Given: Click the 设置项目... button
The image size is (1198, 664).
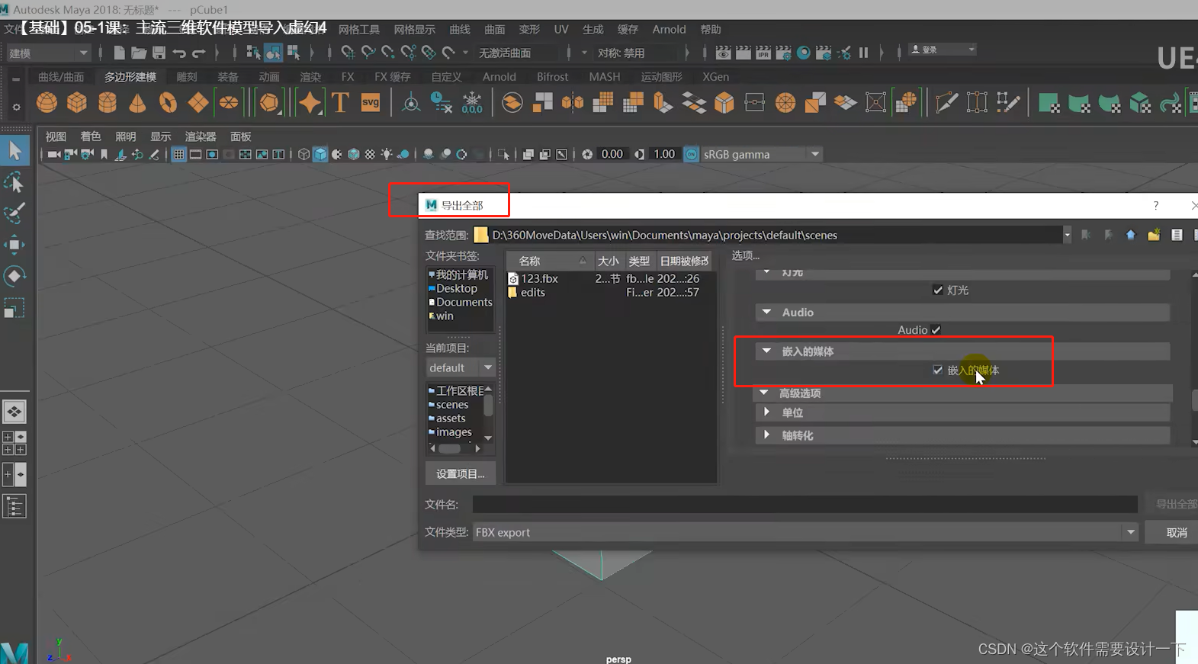Looking at the screenshot, I should [461, 473].
